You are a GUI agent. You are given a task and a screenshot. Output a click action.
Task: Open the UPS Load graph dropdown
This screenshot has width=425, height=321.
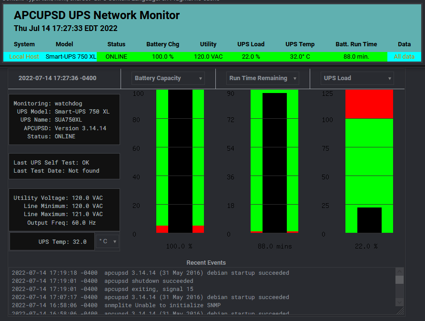(357, 78)
